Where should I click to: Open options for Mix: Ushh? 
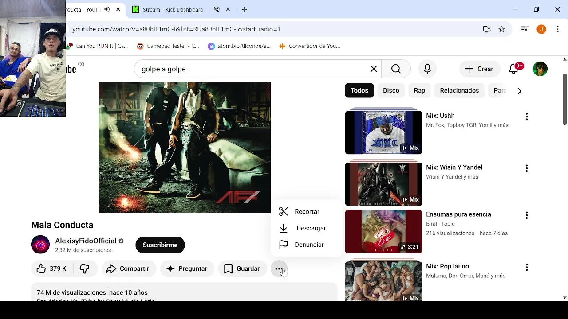[x=527, y=117]
